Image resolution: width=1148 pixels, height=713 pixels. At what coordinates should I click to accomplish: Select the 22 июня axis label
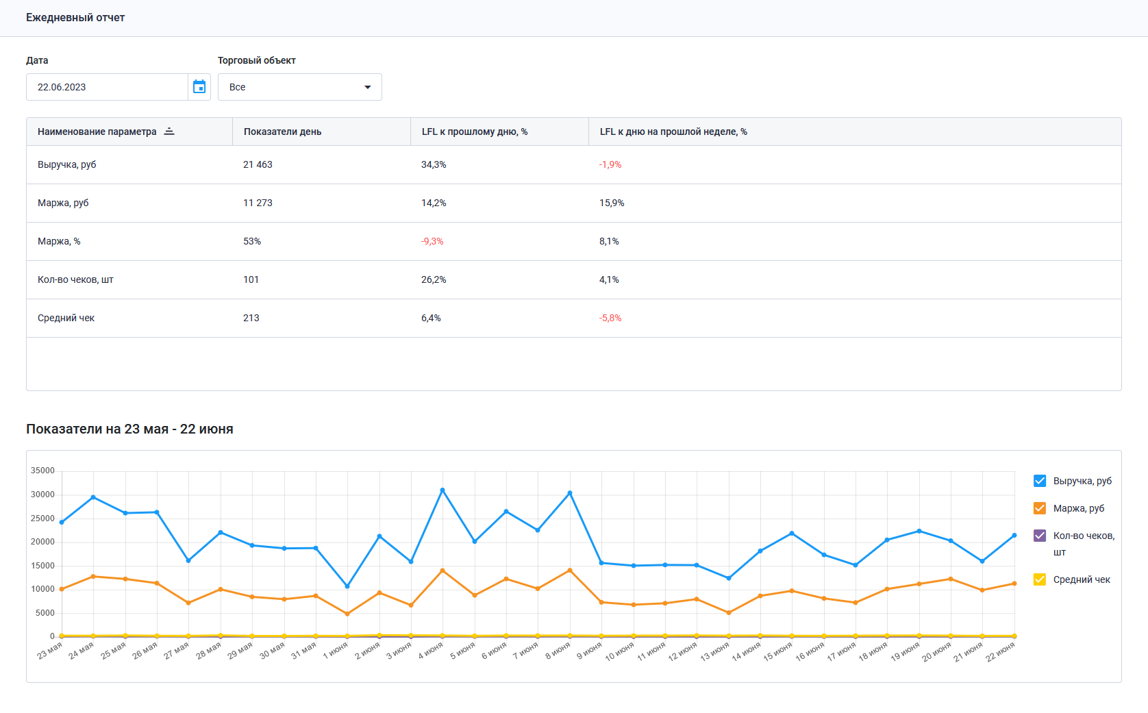(x=1000, y=652)
